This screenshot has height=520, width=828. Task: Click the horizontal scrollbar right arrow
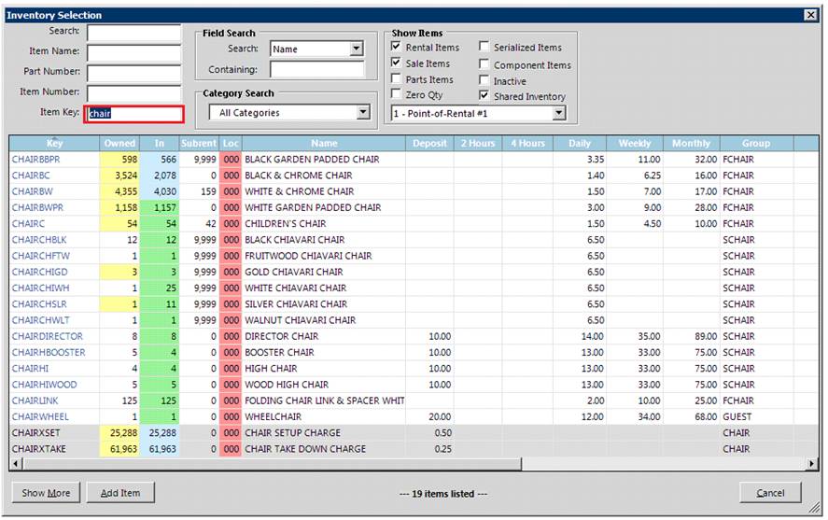click(x=811, y=464)
